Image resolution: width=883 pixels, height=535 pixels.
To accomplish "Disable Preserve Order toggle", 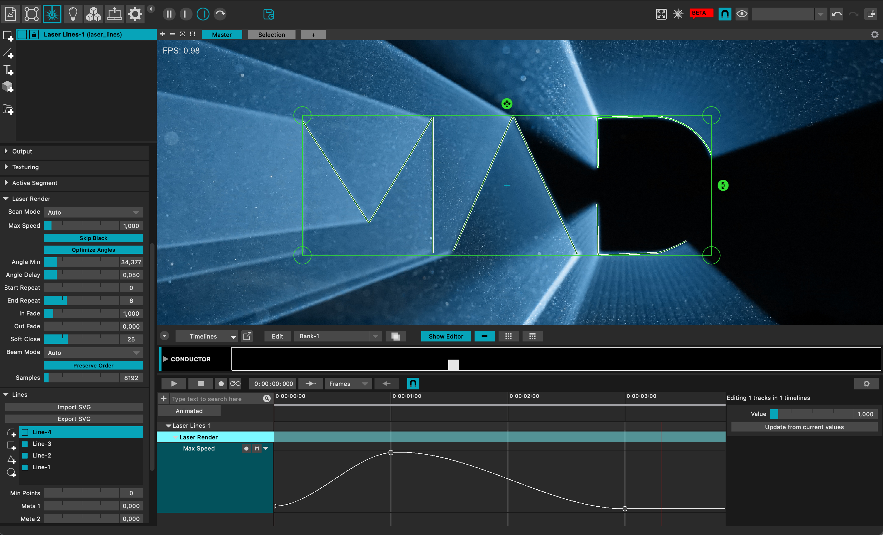I will (93, 366).
